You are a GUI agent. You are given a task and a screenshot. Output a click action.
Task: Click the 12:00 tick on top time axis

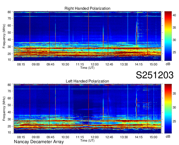coord(95,64)
